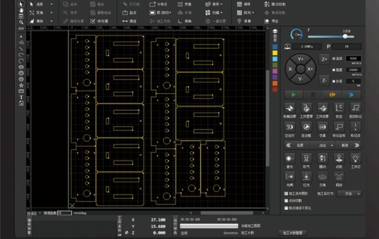This screenshot has height=239, width=379.
Task: Click the machine origin return (机械回零) icon
Action: [x=289, y=108]
